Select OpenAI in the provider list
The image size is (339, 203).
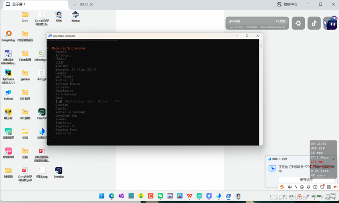pyautogui.click(x=60, y=52)
